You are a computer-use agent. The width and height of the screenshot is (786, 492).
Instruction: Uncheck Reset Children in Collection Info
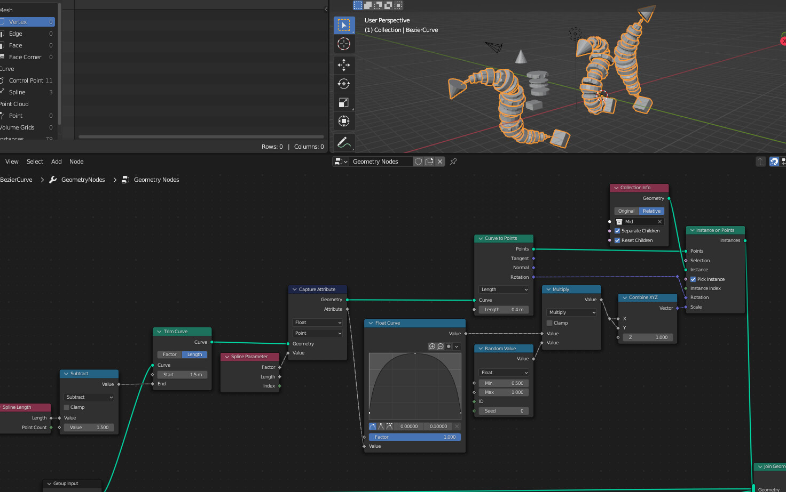[617, 240]
